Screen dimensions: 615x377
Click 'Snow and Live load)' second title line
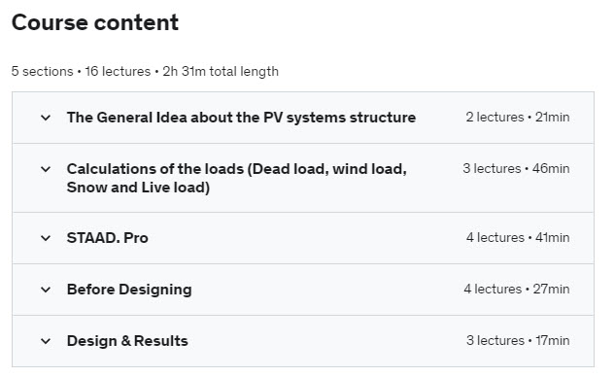click(x=139, y=188)
